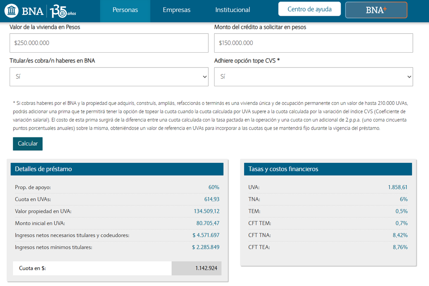Click the BNA bank logo icon

[12, 11]
